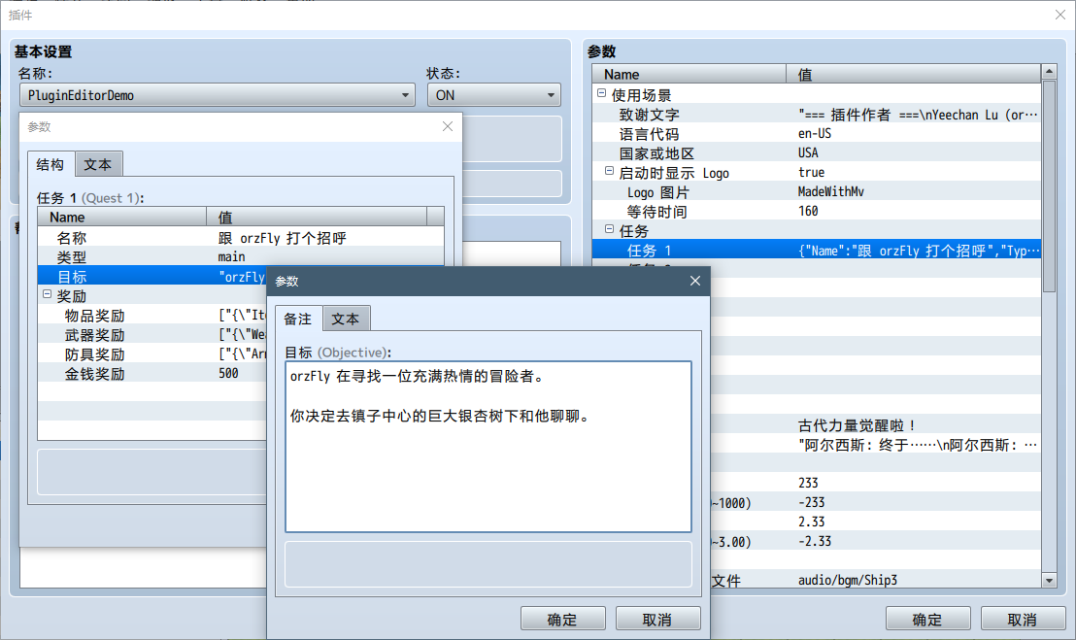This screenshot has height=640, width=1076.
Task: Switch to the 备注 tab
Action: coord(298,319)
